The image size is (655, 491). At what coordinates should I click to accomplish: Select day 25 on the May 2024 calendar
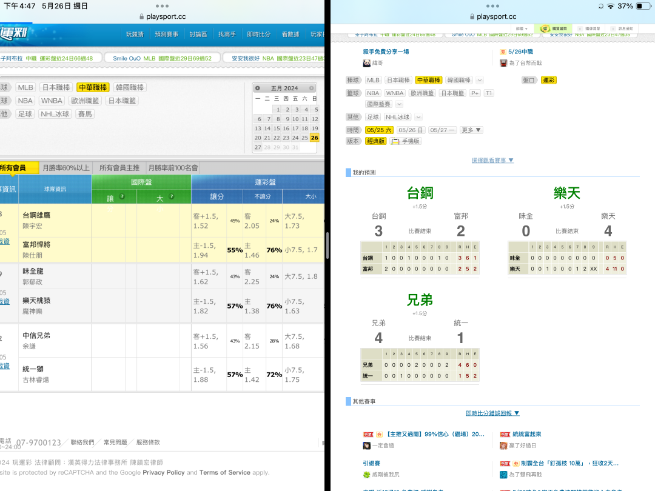[304, 138]
